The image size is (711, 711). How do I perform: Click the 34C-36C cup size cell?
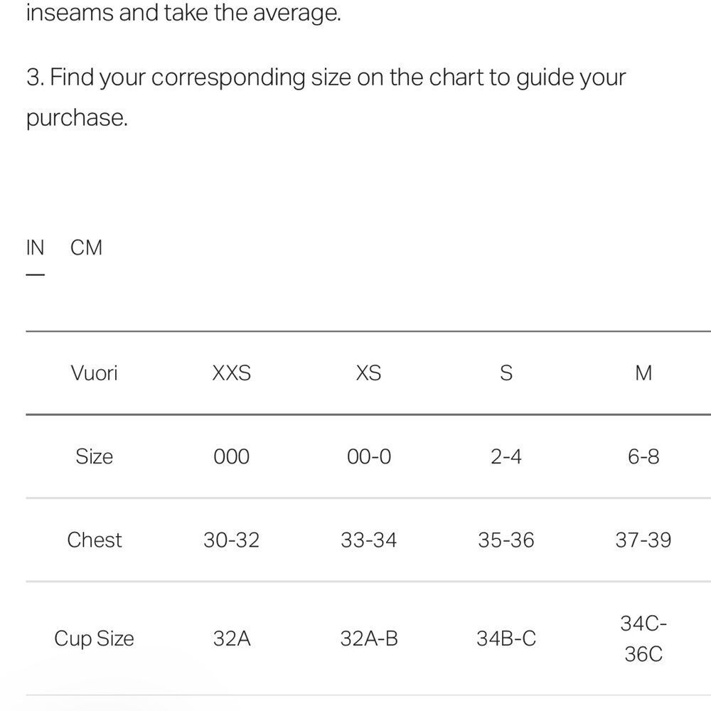pos(643,638)
